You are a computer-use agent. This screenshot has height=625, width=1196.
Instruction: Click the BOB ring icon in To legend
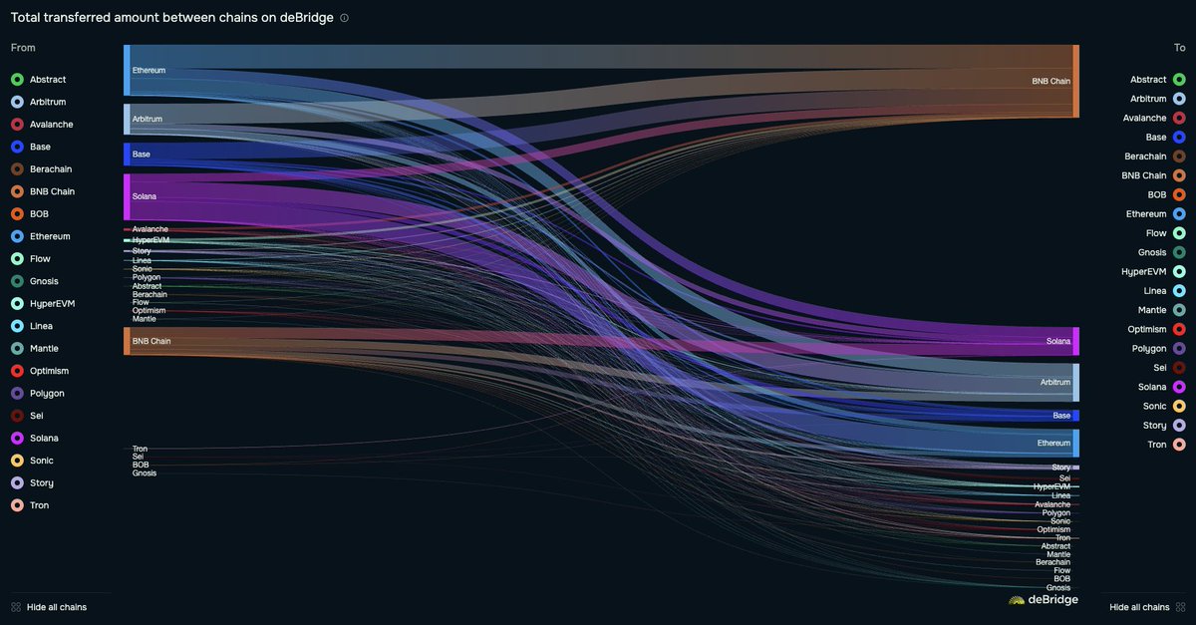point(1179,195)
